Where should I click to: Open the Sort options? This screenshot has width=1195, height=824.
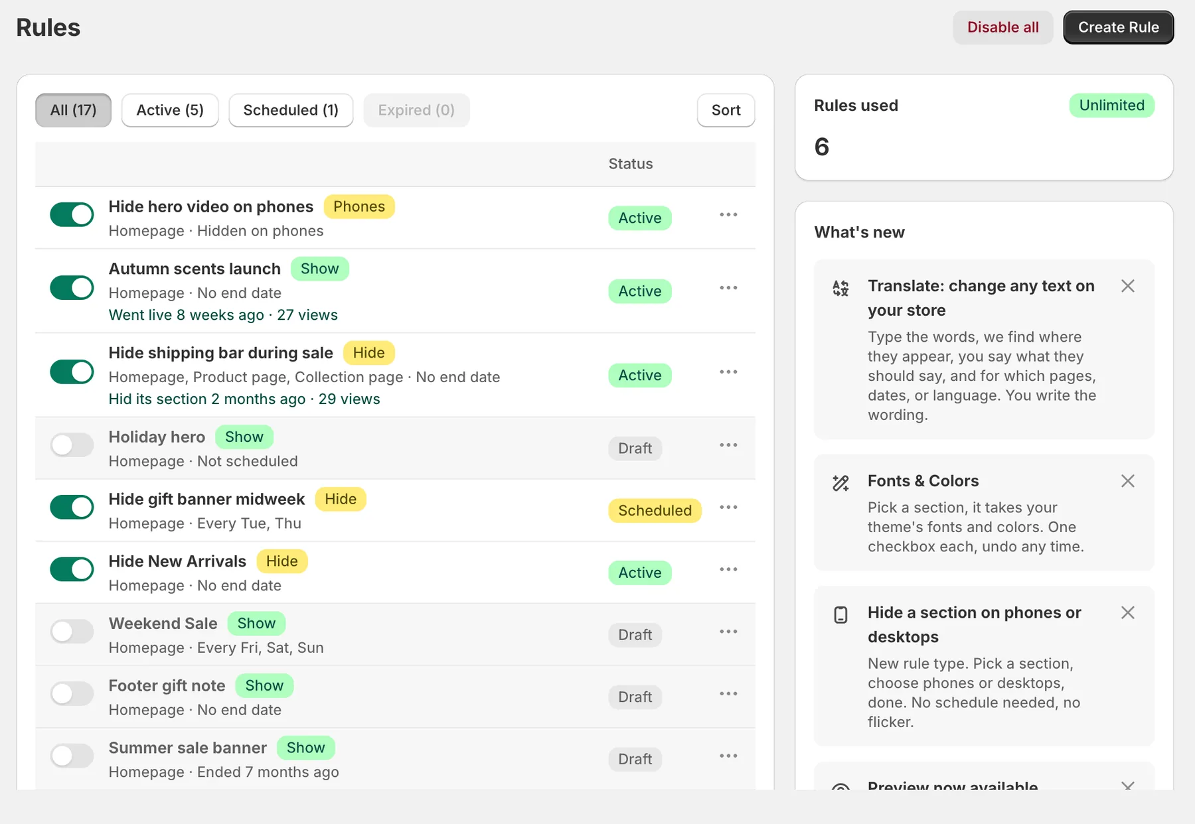pyautogui.click(x=726, y=110)
